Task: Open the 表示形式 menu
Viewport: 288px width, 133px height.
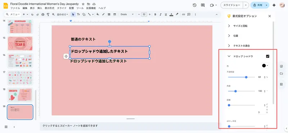Action: point(50,8)
